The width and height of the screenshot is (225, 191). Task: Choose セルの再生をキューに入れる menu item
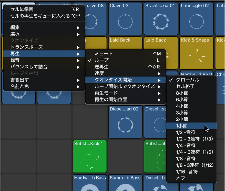(44, 16)
